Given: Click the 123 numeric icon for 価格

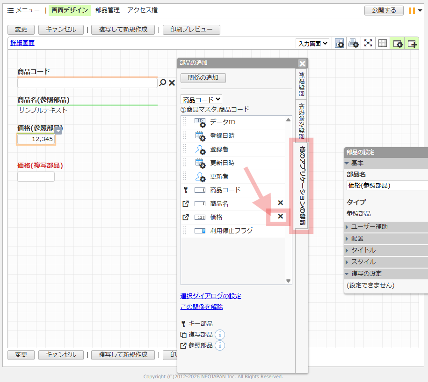Looking at the screenshot, I should pyautogui.click(x=200, y=217).
